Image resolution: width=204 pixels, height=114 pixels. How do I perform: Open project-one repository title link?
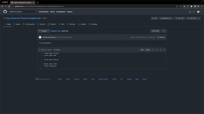point(35,18)
